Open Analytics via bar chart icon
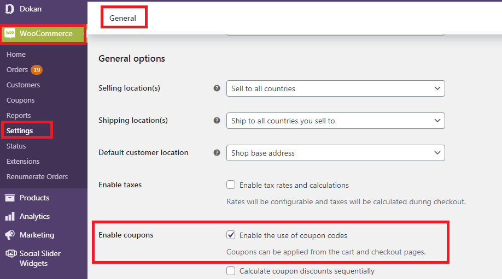 pyautogui.click(x=10, y=216)
